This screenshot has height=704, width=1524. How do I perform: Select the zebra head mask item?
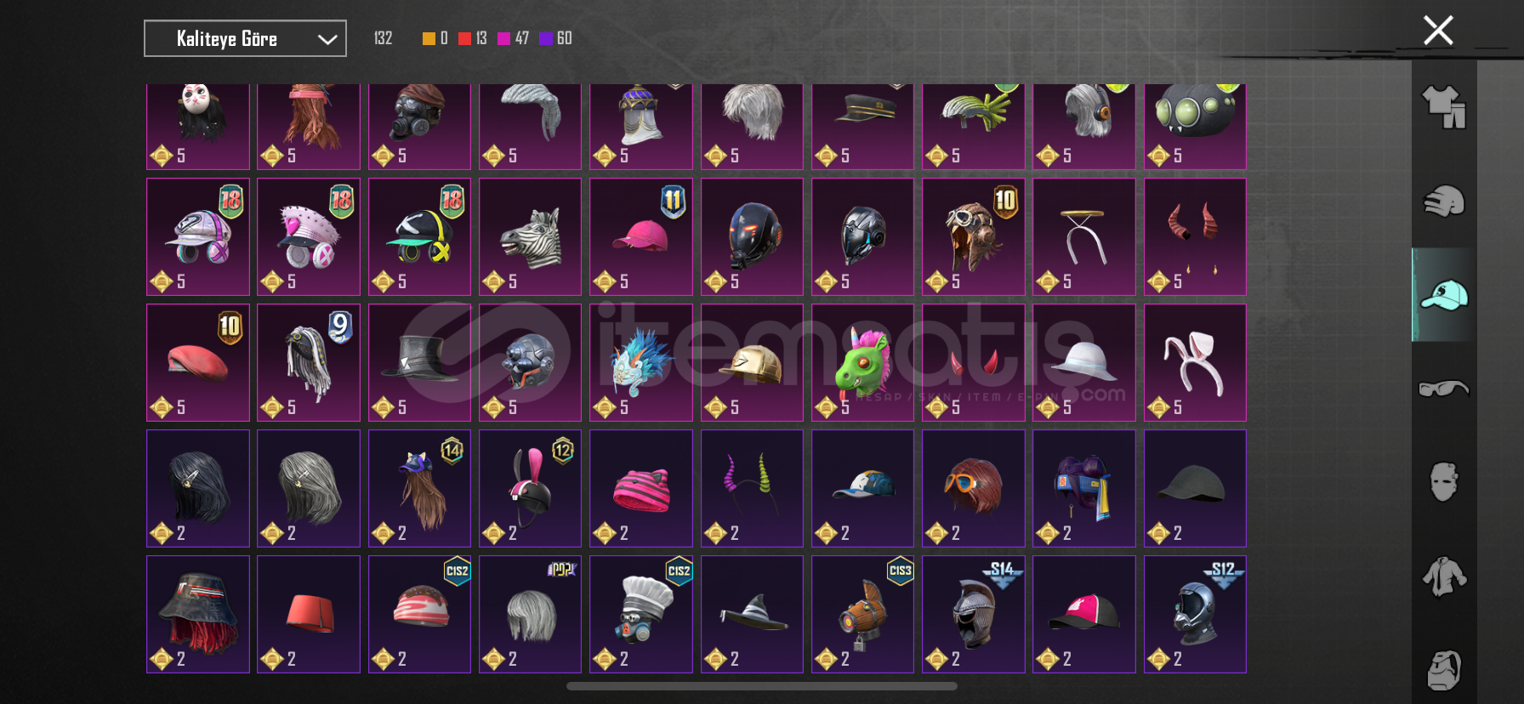[531, 236]
